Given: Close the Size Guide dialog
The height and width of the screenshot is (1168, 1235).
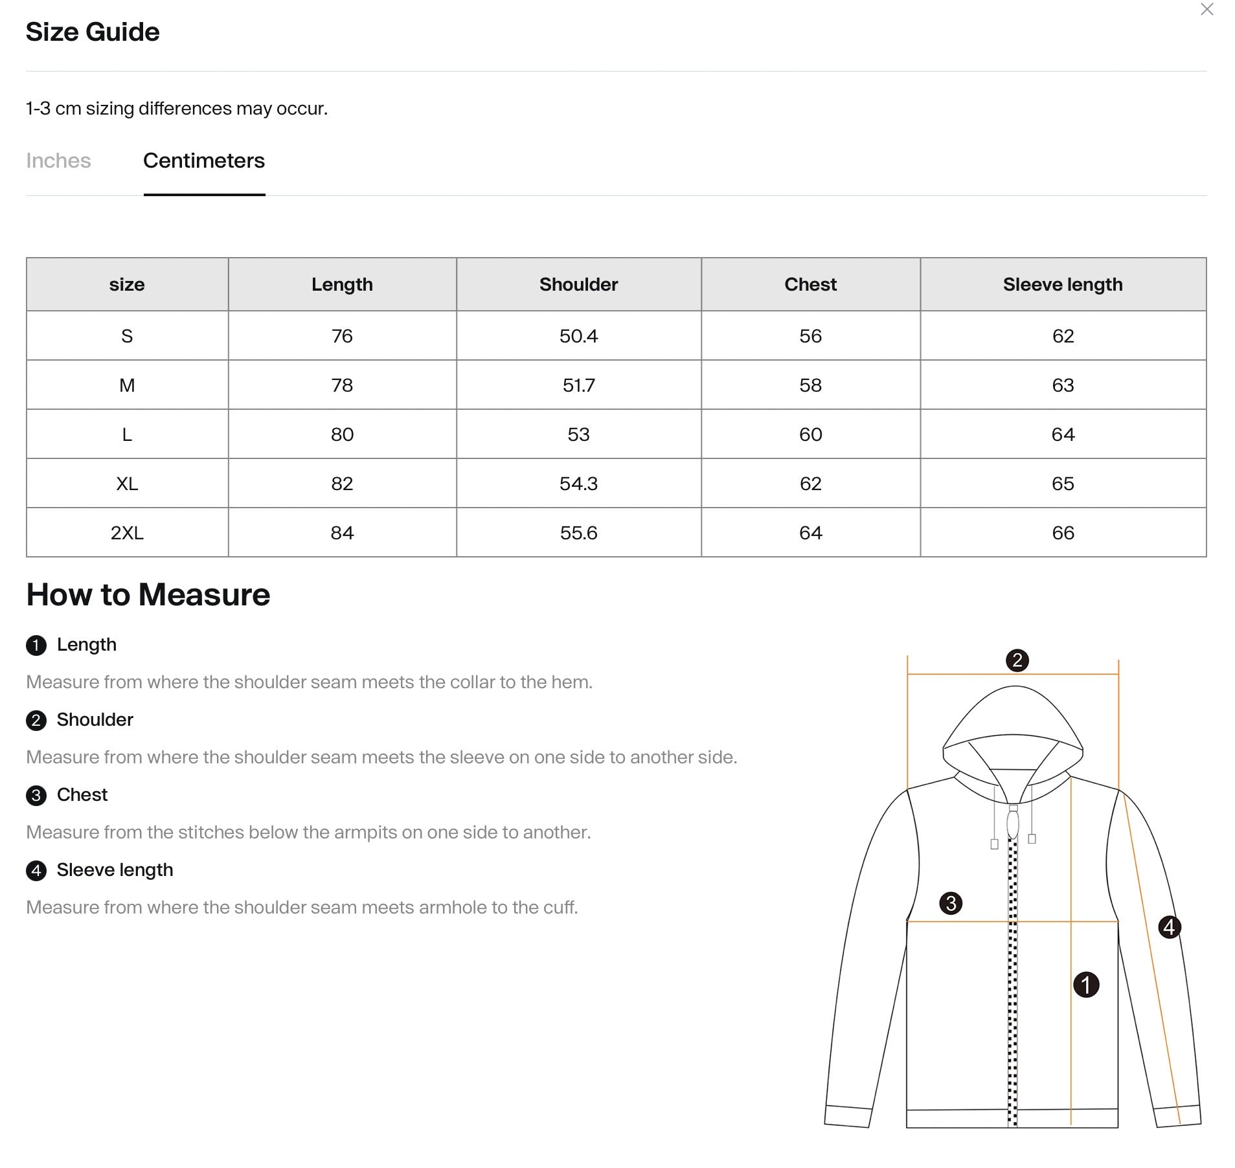Looking at the screenshot, I should pos(1207,10).
